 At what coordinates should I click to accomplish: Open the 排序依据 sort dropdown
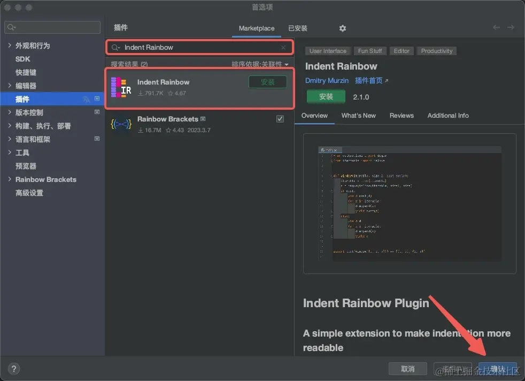coord(260,64)
